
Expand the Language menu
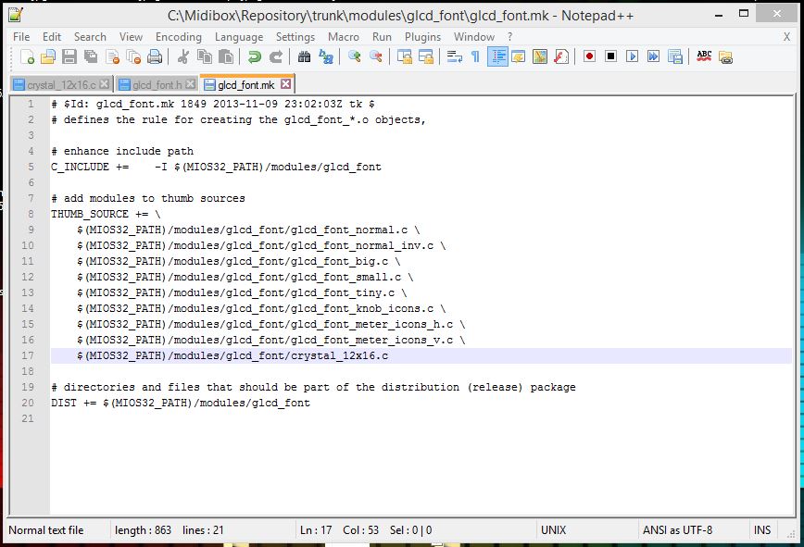point(239,36)
